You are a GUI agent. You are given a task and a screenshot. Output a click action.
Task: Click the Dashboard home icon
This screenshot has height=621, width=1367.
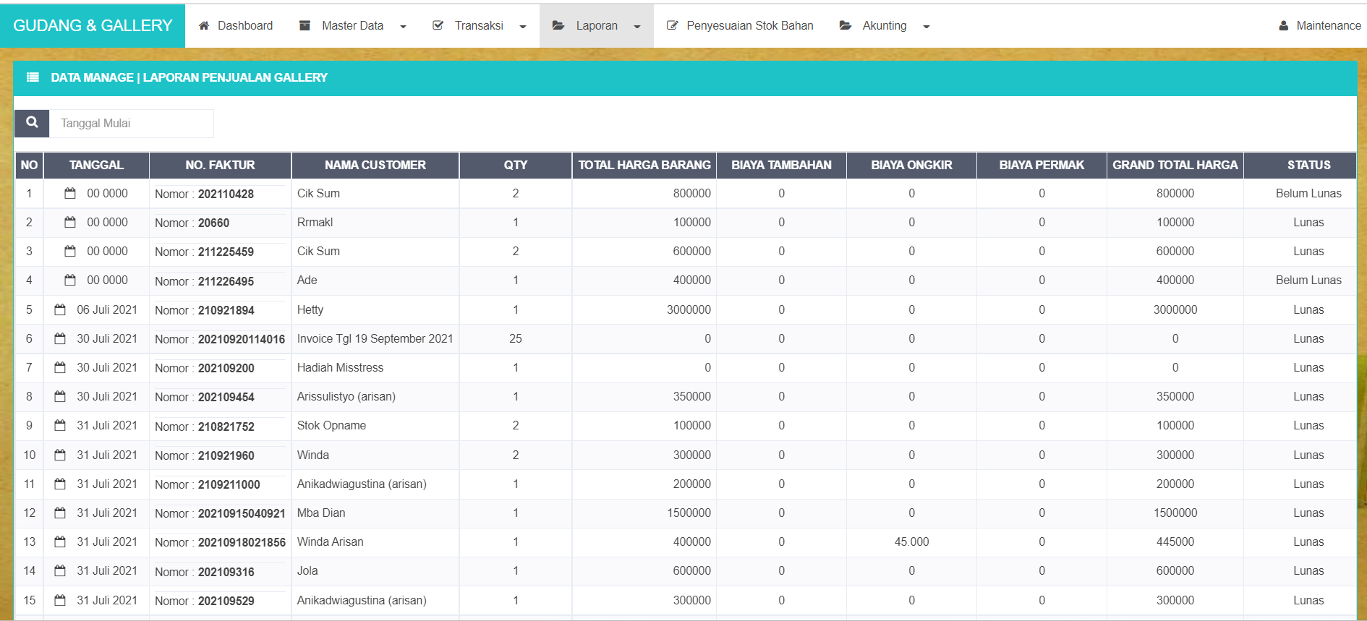(204, 26)
